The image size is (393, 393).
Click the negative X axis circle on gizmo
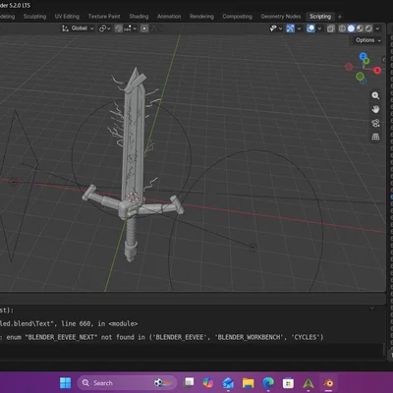tap(349, 67)
